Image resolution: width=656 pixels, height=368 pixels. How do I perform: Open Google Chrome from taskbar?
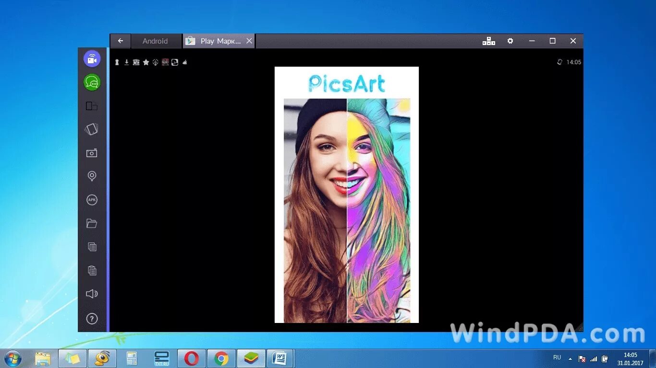pos(221,358)
